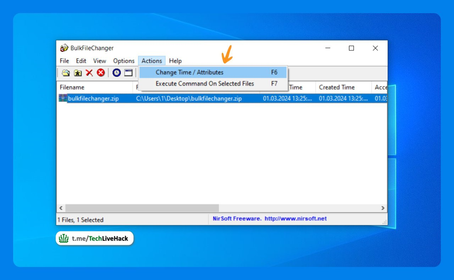Click the clock Change Time toolbar icon

(x=117, y=73)
